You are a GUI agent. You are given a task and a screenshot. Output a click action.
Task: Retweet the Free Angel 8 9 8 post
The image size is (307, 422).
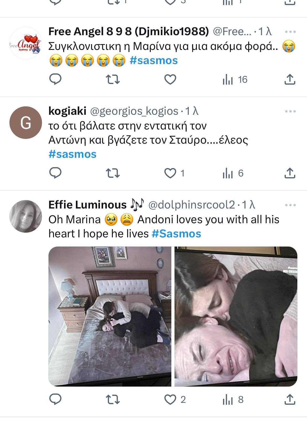click(x=113, y=79)
